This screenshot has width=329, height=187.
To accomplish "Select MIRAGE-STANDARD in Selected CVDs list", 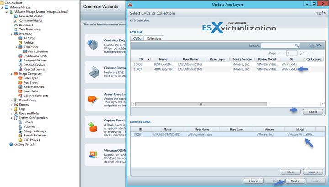I will point(228,134).
